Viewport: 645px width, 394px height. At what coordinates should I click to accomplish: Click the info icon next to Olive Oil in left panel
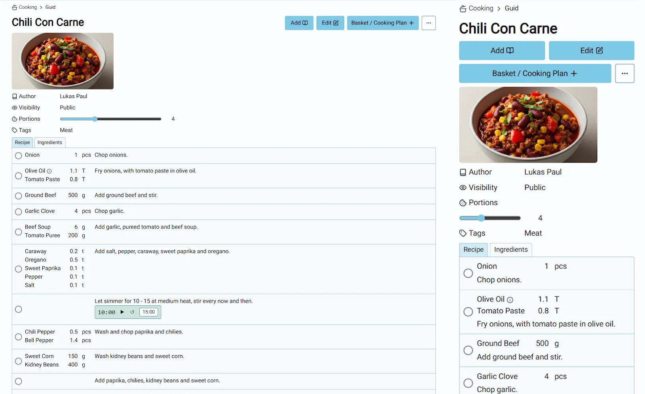(x=49, y=171)
